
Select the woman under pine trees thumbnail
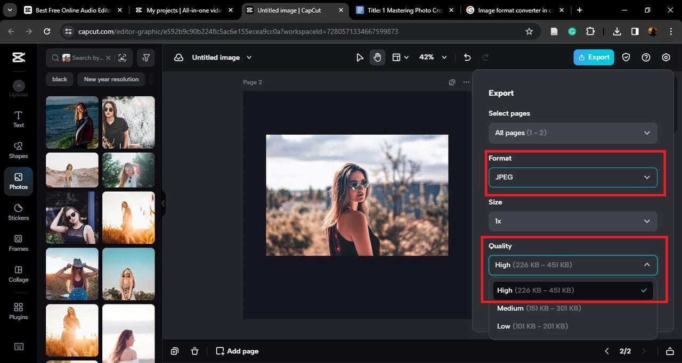pos(128,170)
